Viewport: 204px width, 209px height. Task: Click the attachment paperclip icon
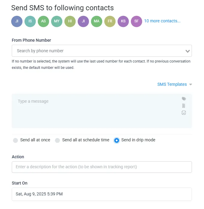click(184, 106)
